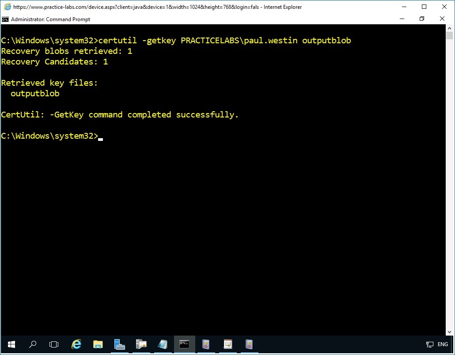Click the scrollbar thumb in Command Prompt
455x355 pixels.
[x=449, y=36]
